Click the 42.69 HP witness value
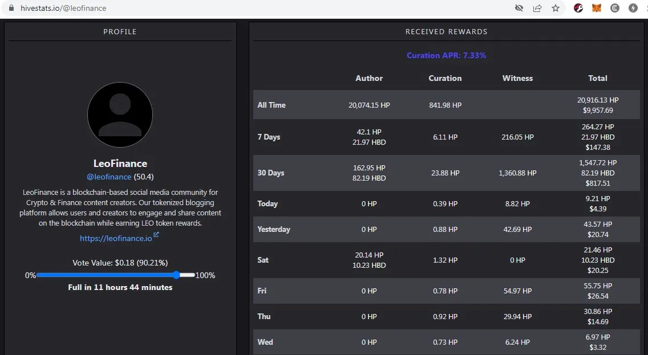The width and height of the screenshot is (648, 355). pyautogui.click(x=517, y=230)
